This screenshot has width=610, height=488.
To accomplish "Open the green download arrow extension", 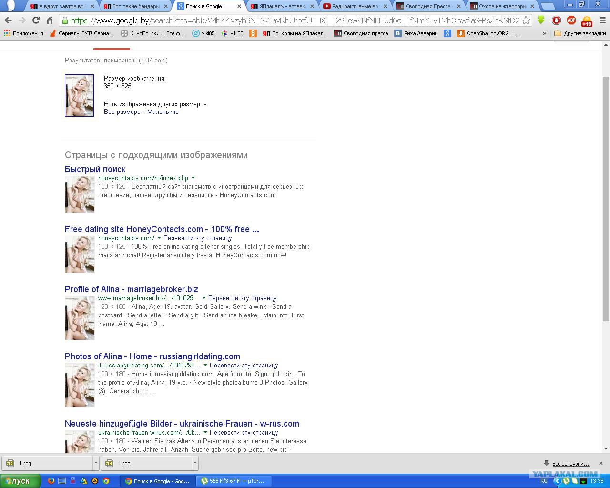I will [541, 20].
